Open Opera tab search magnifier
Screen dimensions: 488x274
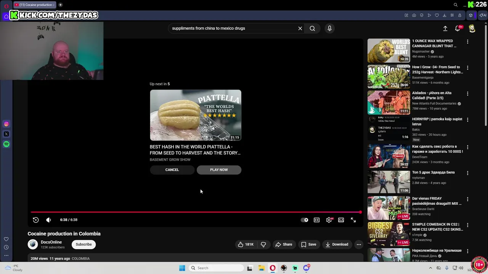point(456,5)
